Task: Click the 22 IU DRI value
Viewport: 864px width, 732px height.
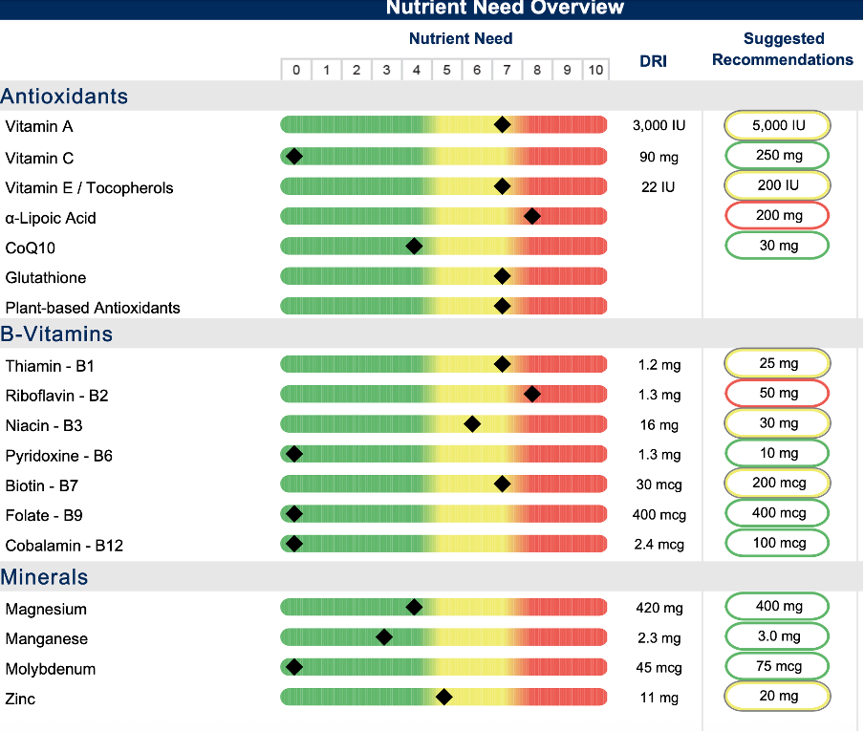Action: (658, 187)
